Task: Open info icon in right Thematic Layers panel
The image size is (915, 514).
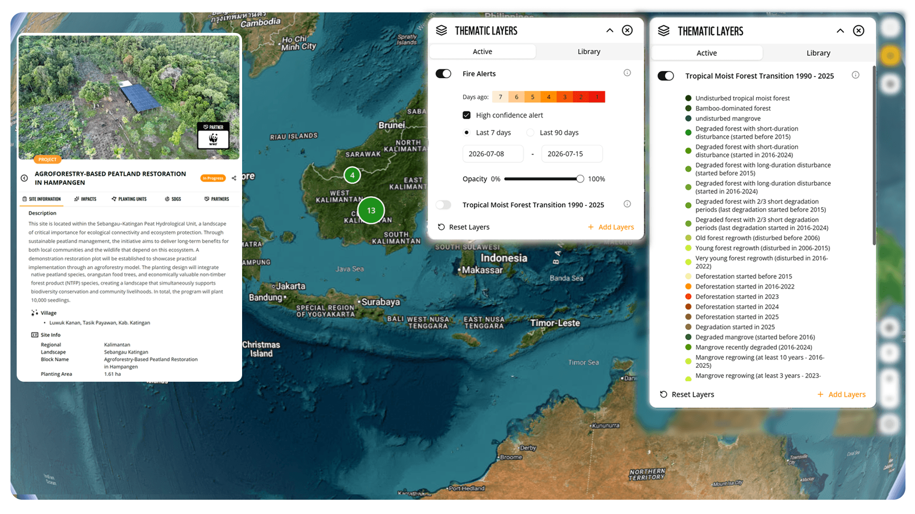Action: pyautogui.click(x=855, y=75)
